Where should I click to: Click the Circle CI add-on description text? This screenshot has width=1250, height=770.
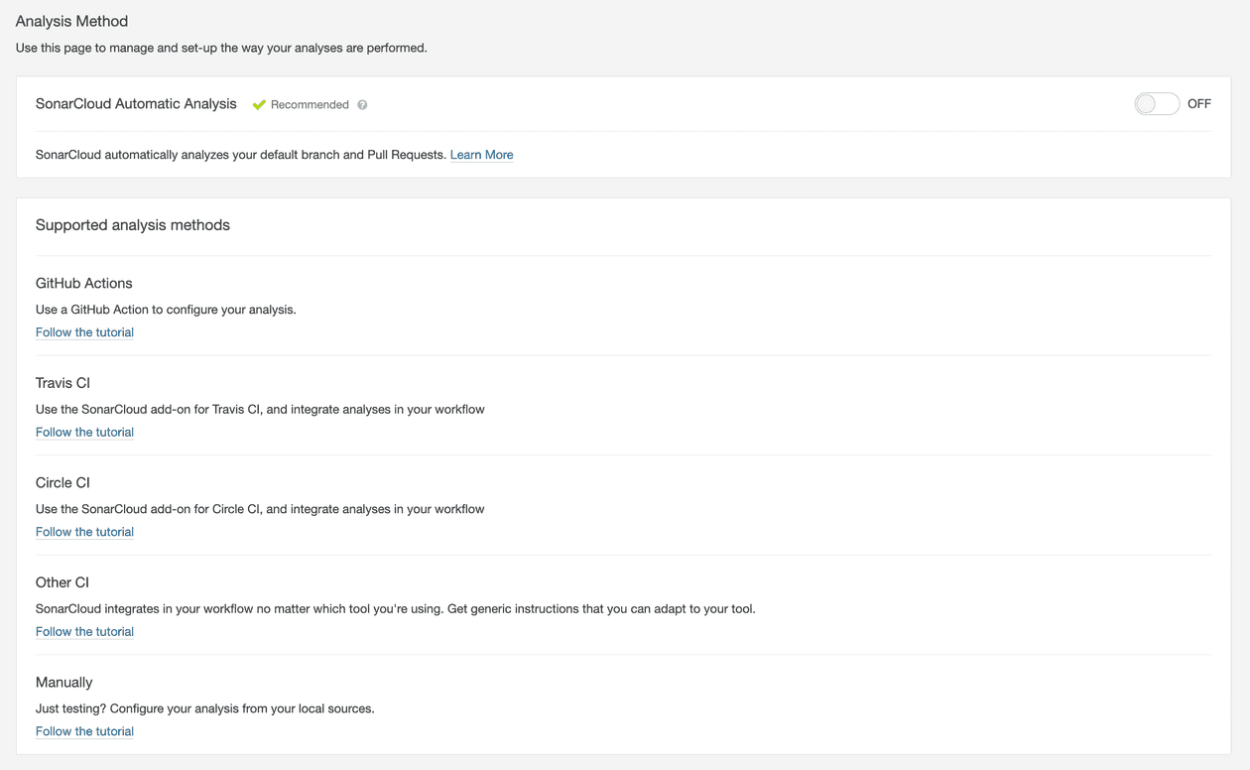[x=260, y=509]
